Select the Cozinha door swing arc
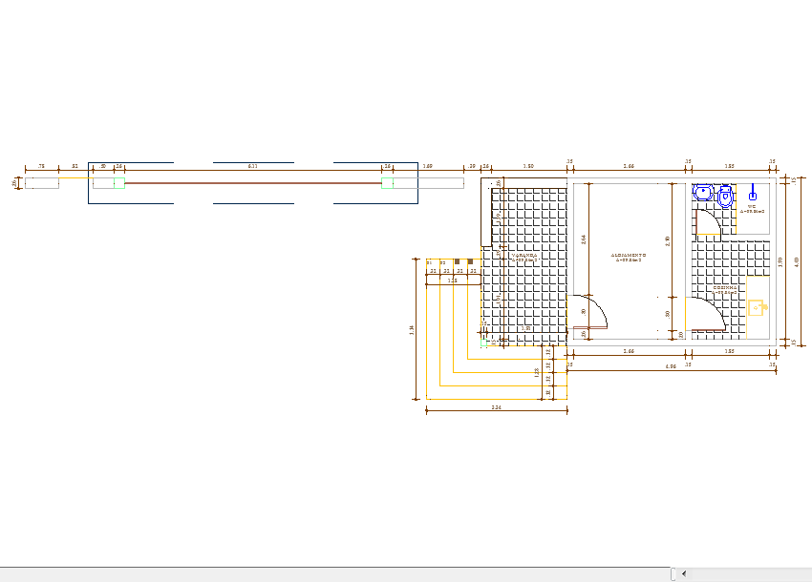The image size is (812, 582). (x=717, y=309)
